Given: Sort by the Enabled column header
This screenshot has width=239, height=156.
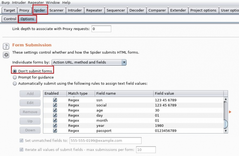Looking at the screenshot, I should tap(55, 93).
